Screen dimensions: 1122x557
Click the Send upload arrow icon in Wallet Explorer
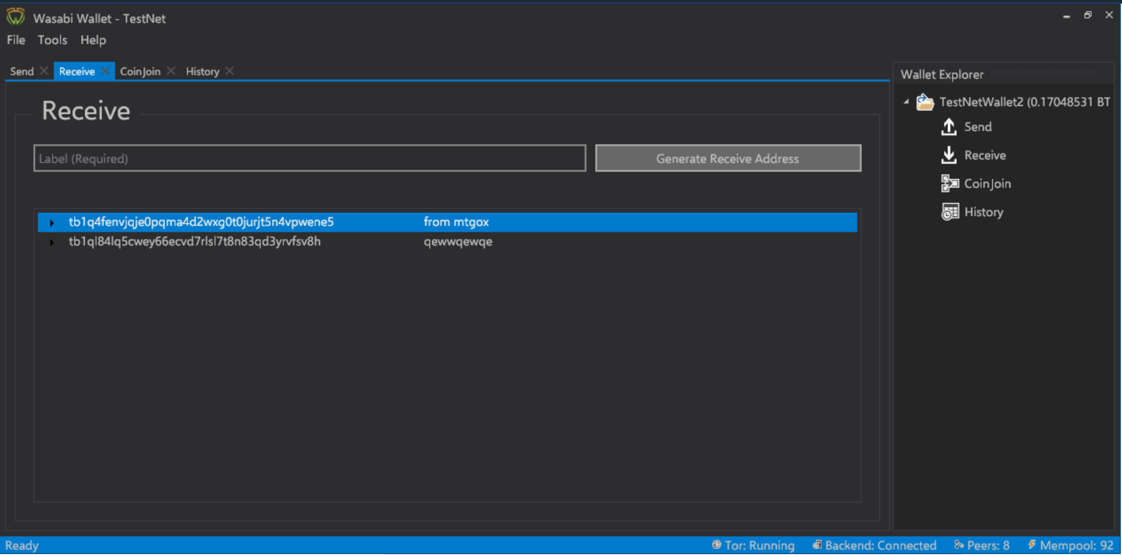coord(949,127)
